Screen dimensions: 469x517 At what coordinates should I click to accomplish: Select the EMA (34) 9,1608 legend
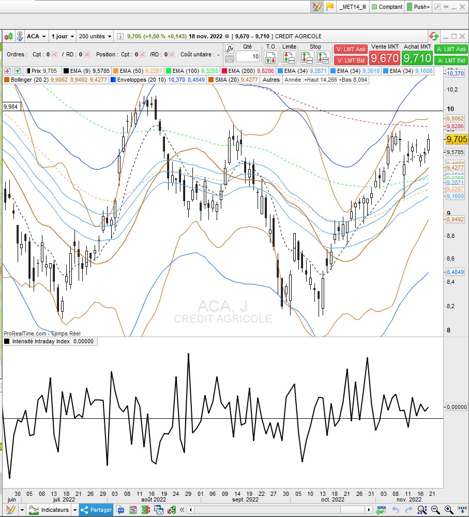pyautogui.click(x=407, y=71)
